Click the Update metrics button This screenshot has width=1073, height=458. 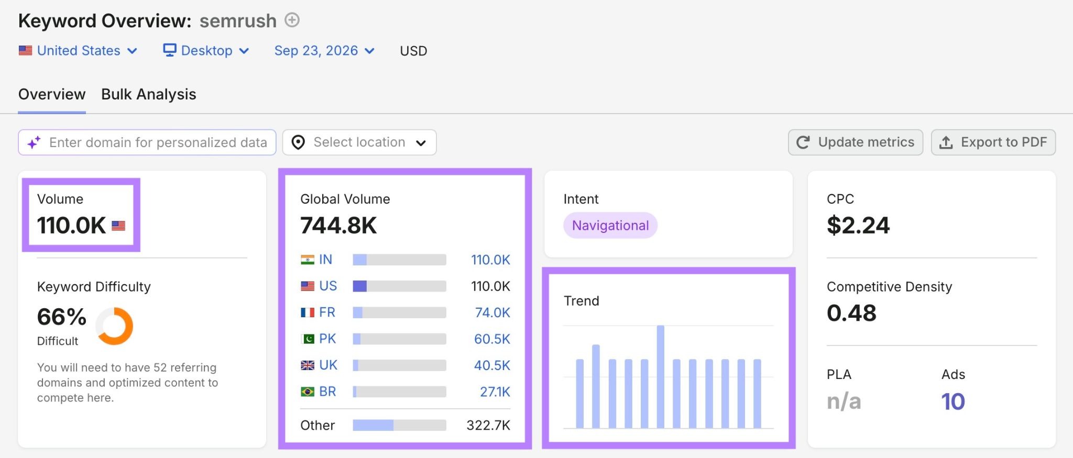[x=856, y=142]
